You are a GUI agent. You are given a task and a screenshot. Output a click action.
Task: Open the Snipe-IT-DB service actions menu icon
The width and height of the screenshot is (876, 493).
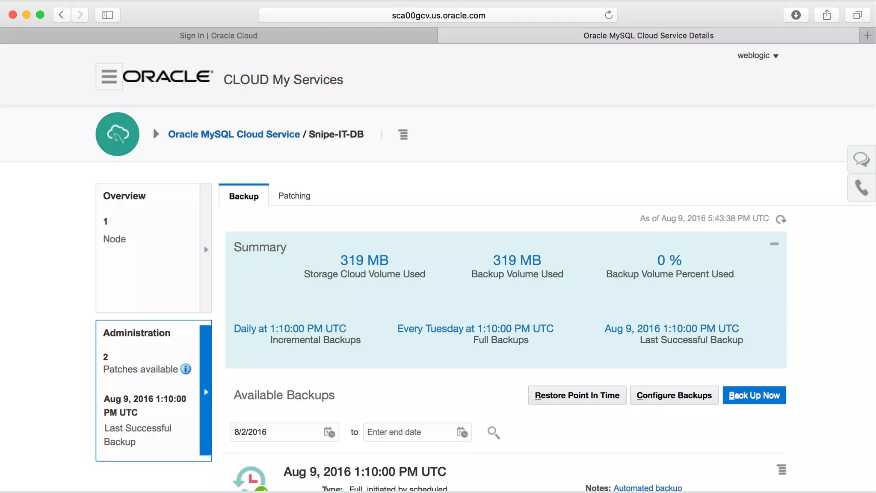coord(403,134)
